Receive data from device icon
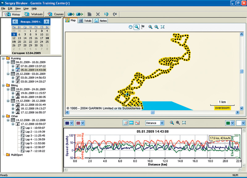The height and width of the screenshot is (178, 247). click(80, 14)
